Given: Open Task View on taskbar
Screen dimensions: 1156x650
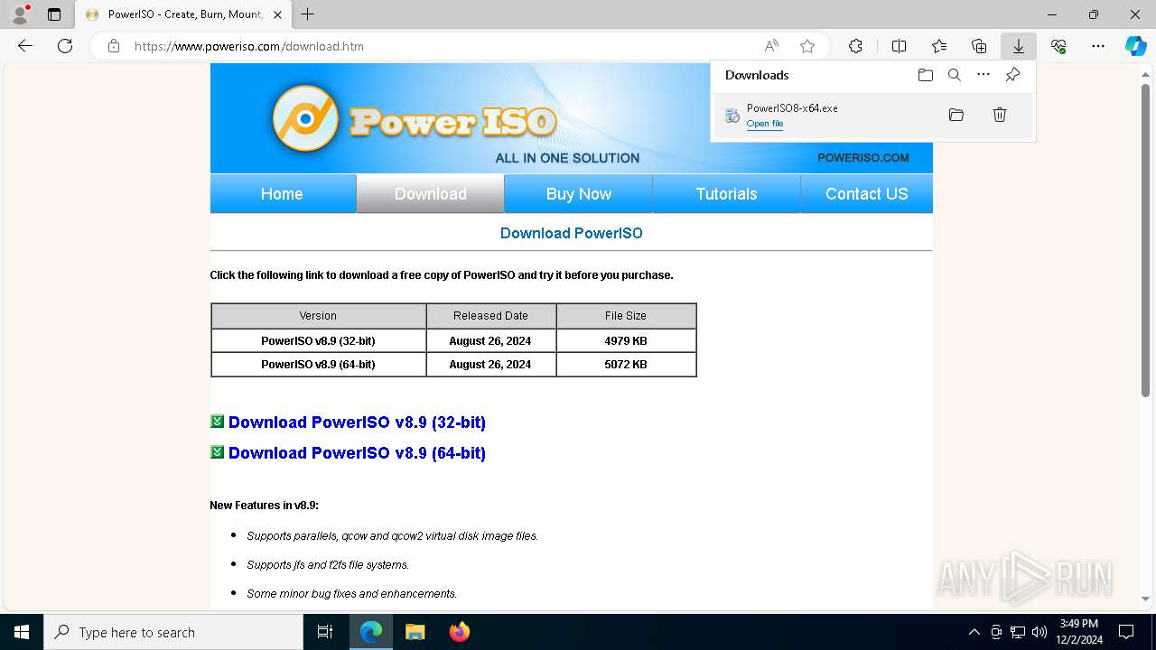Looking at the screenshot, I should (x=325, y=632).
